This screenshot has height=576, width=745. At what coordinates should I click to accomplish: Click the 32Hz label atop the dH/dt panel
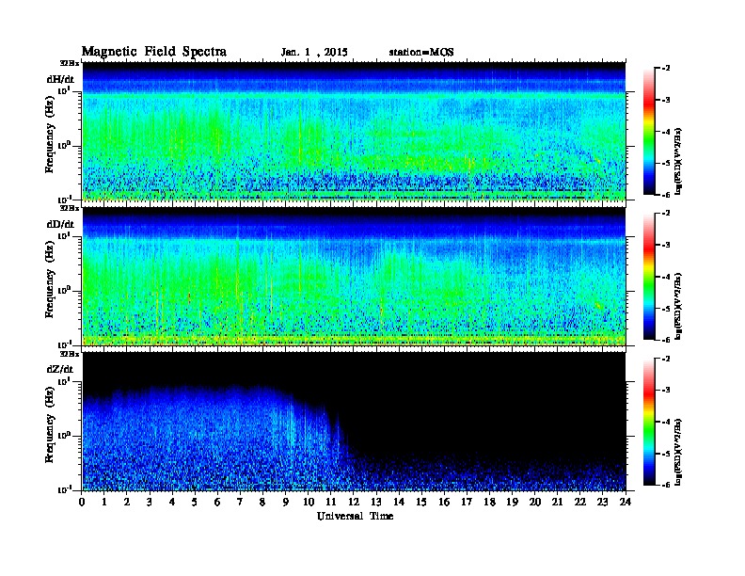(x=69, y=63)
